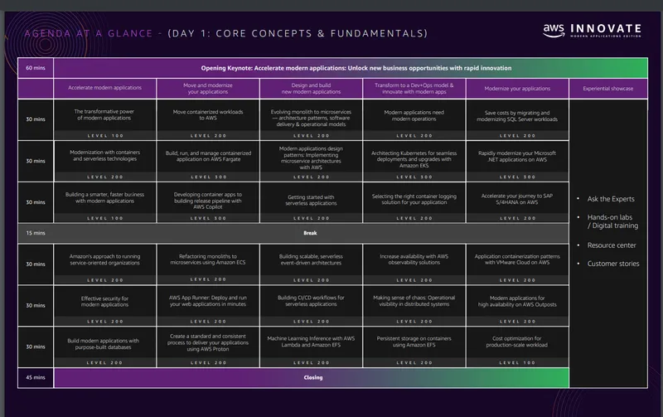The height and width of the screenshot is (417, 663).
Task: Select the Move and modernize your applications track
Action: [x=208, y=89]
